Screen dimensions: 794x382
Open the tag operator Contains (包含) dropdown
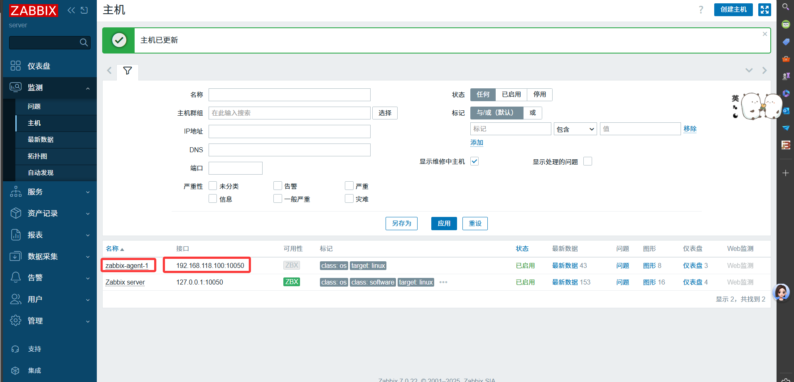[575, 129]
